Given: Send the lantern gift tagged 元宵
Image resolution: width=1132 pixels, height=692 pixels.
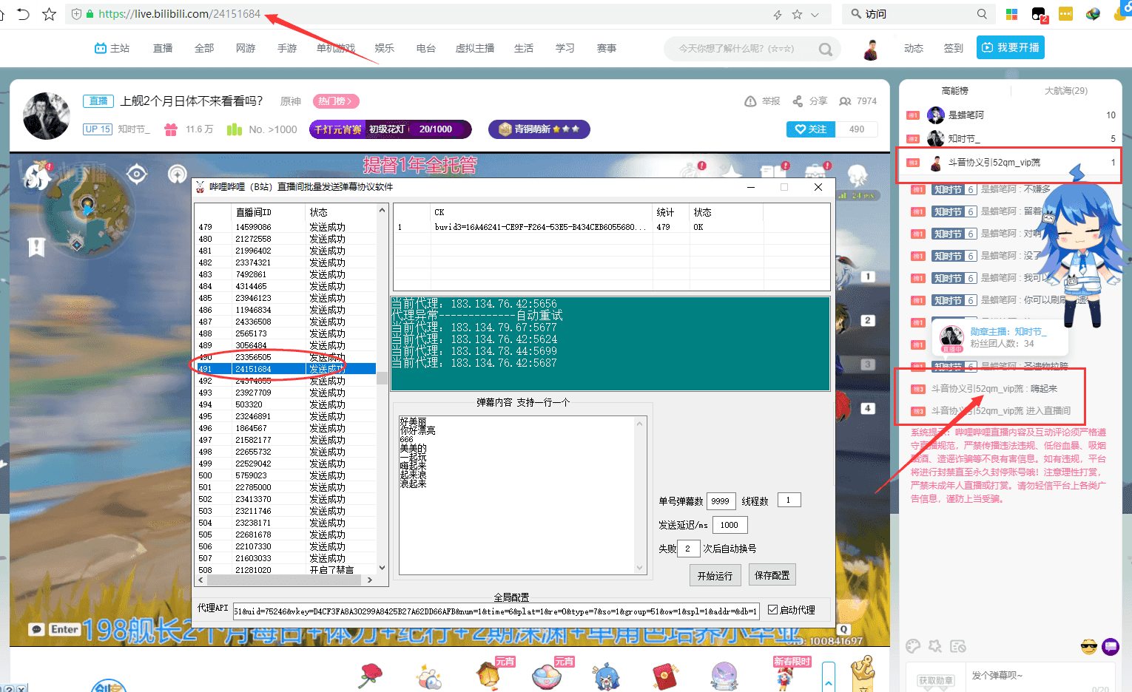Looking at the screenshot, I should coord(488,674).
